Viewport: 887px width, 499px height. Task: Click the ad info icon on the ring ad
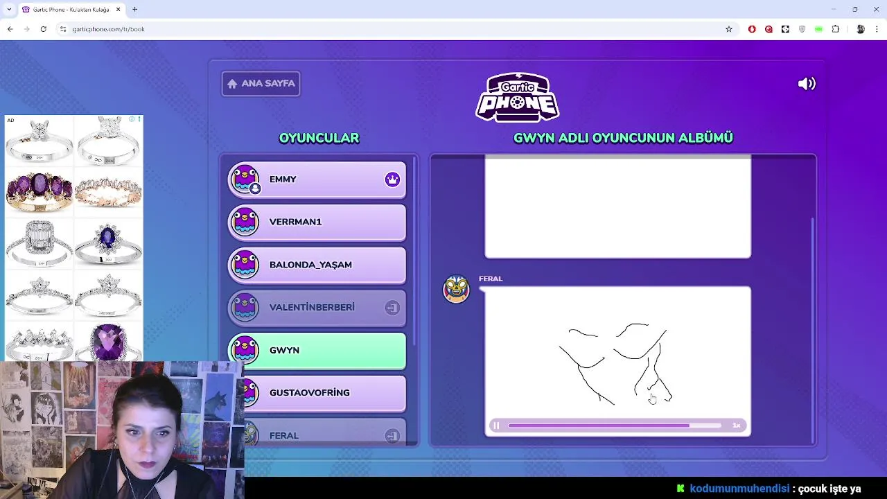132,119
